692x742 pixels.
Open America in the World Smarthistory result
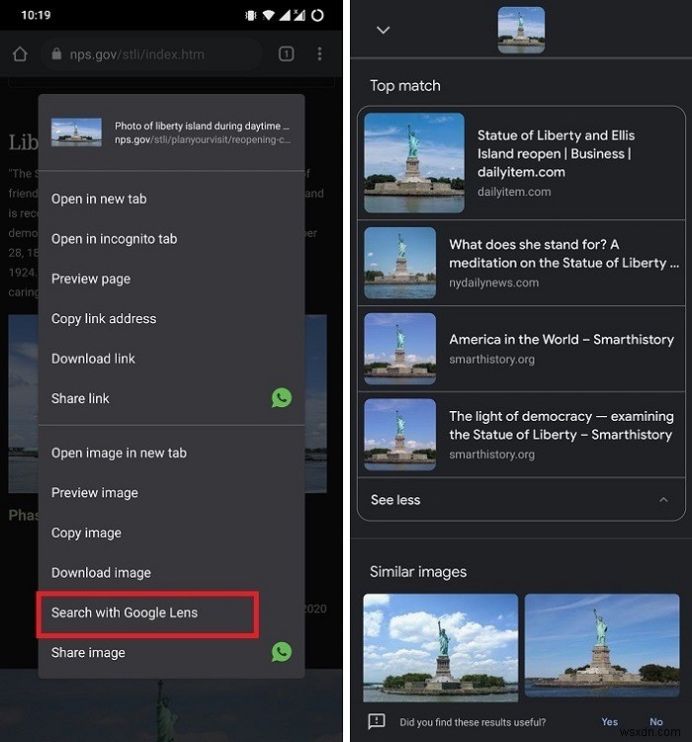[521, 349]
